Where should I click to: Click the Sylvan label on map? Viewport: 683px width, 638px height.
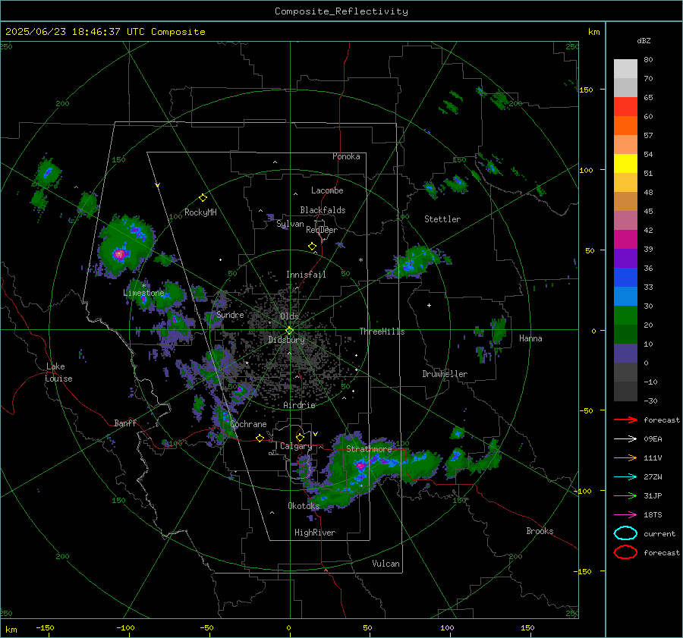(290, 224)
